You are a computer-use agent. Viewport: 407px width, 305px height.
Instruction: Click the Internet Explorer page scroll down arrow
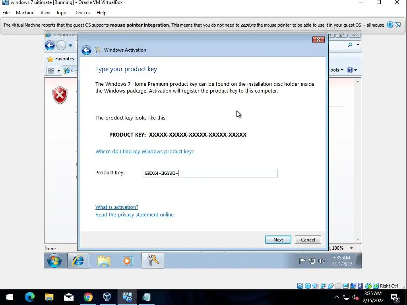(358, 239)
